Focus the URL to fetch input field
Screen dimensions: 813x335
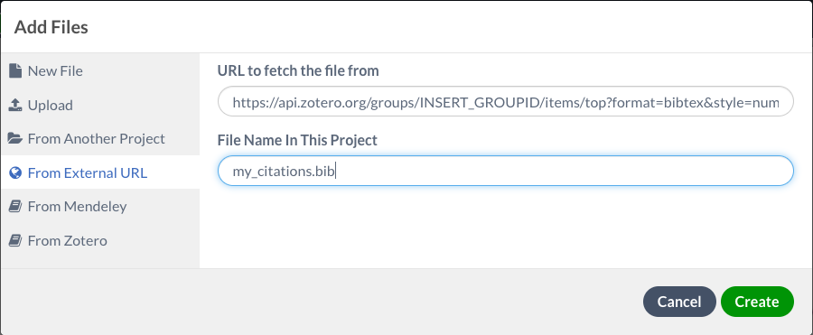pyautogui.click(x=506, y=102)
